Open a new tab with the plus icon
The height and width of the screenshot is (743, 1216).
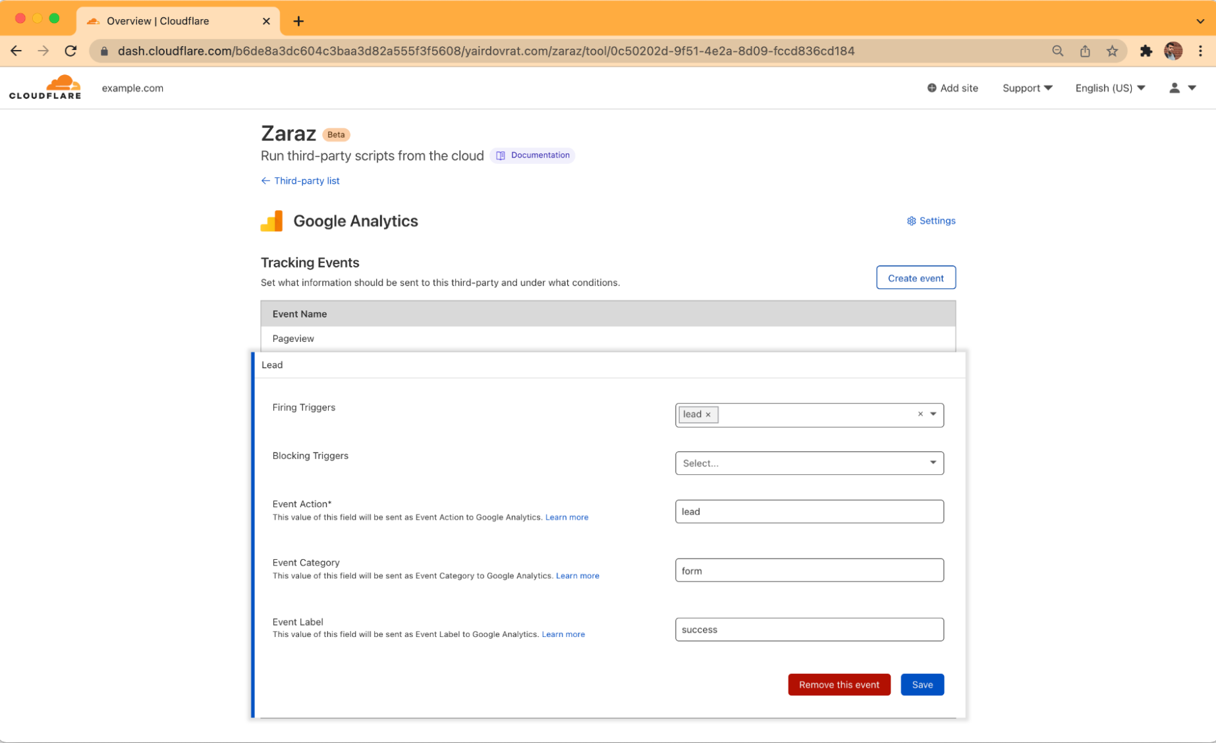(x=298, y=21)
